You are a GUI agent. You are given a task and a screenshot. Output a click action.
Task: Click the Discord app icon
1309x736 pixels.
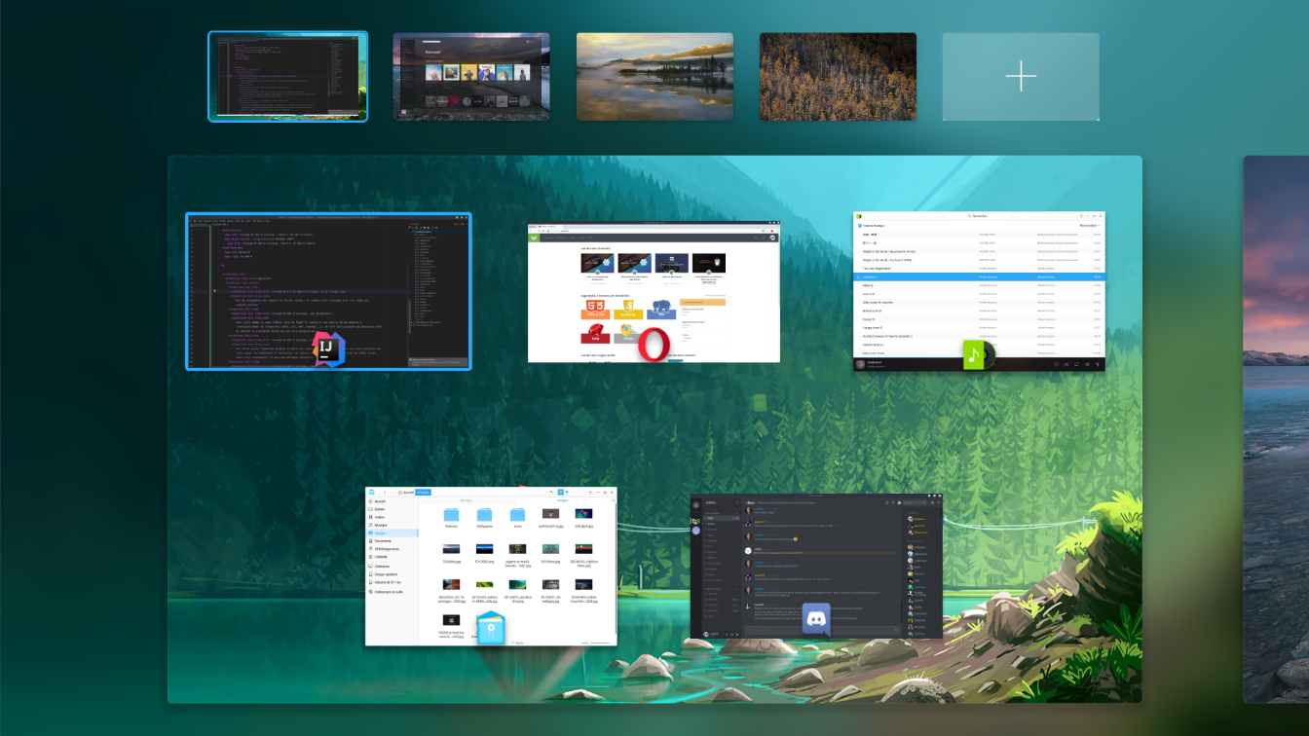click(816, 620)
